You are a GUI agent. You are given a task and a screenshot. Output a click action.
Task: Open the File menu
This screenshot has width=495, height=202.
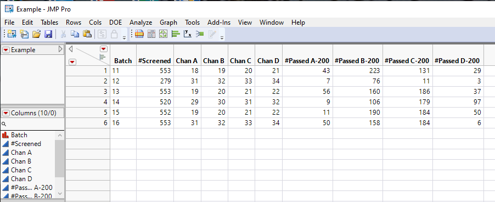click(x=9, y=23)
